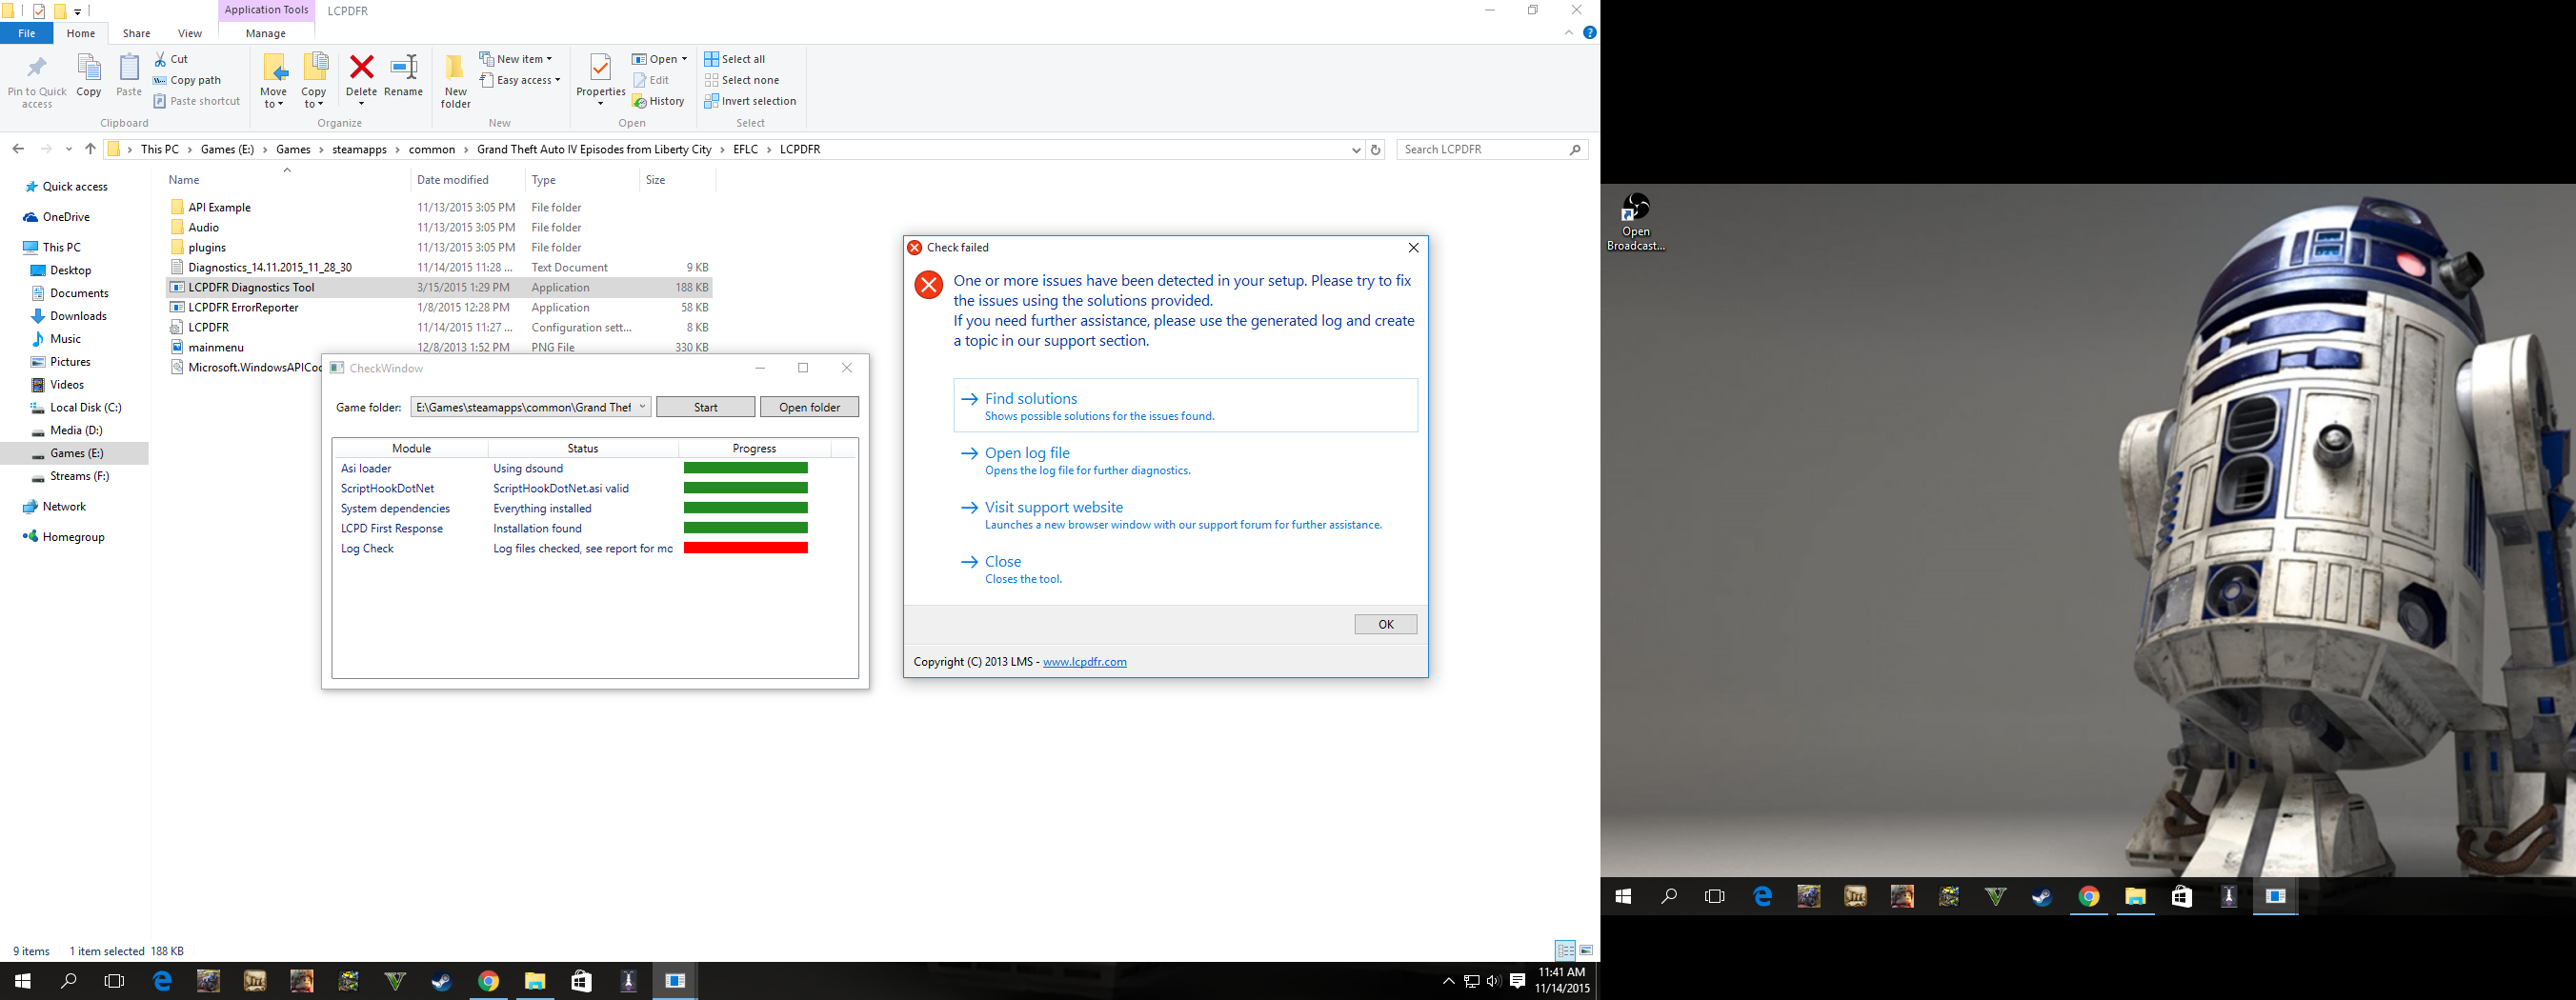The image size is (2576, 1000).
Task: Click the green Asi loader progress bar
Action: coord(746,468)
